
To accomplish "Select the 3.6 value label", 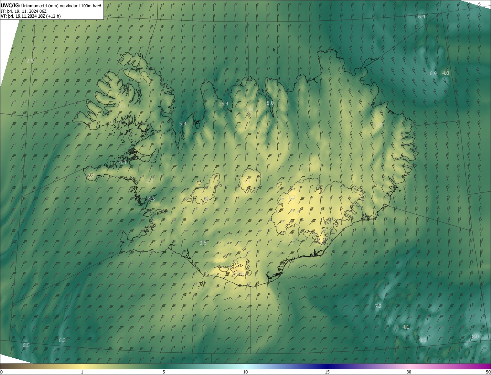I will tap(203, 243).
